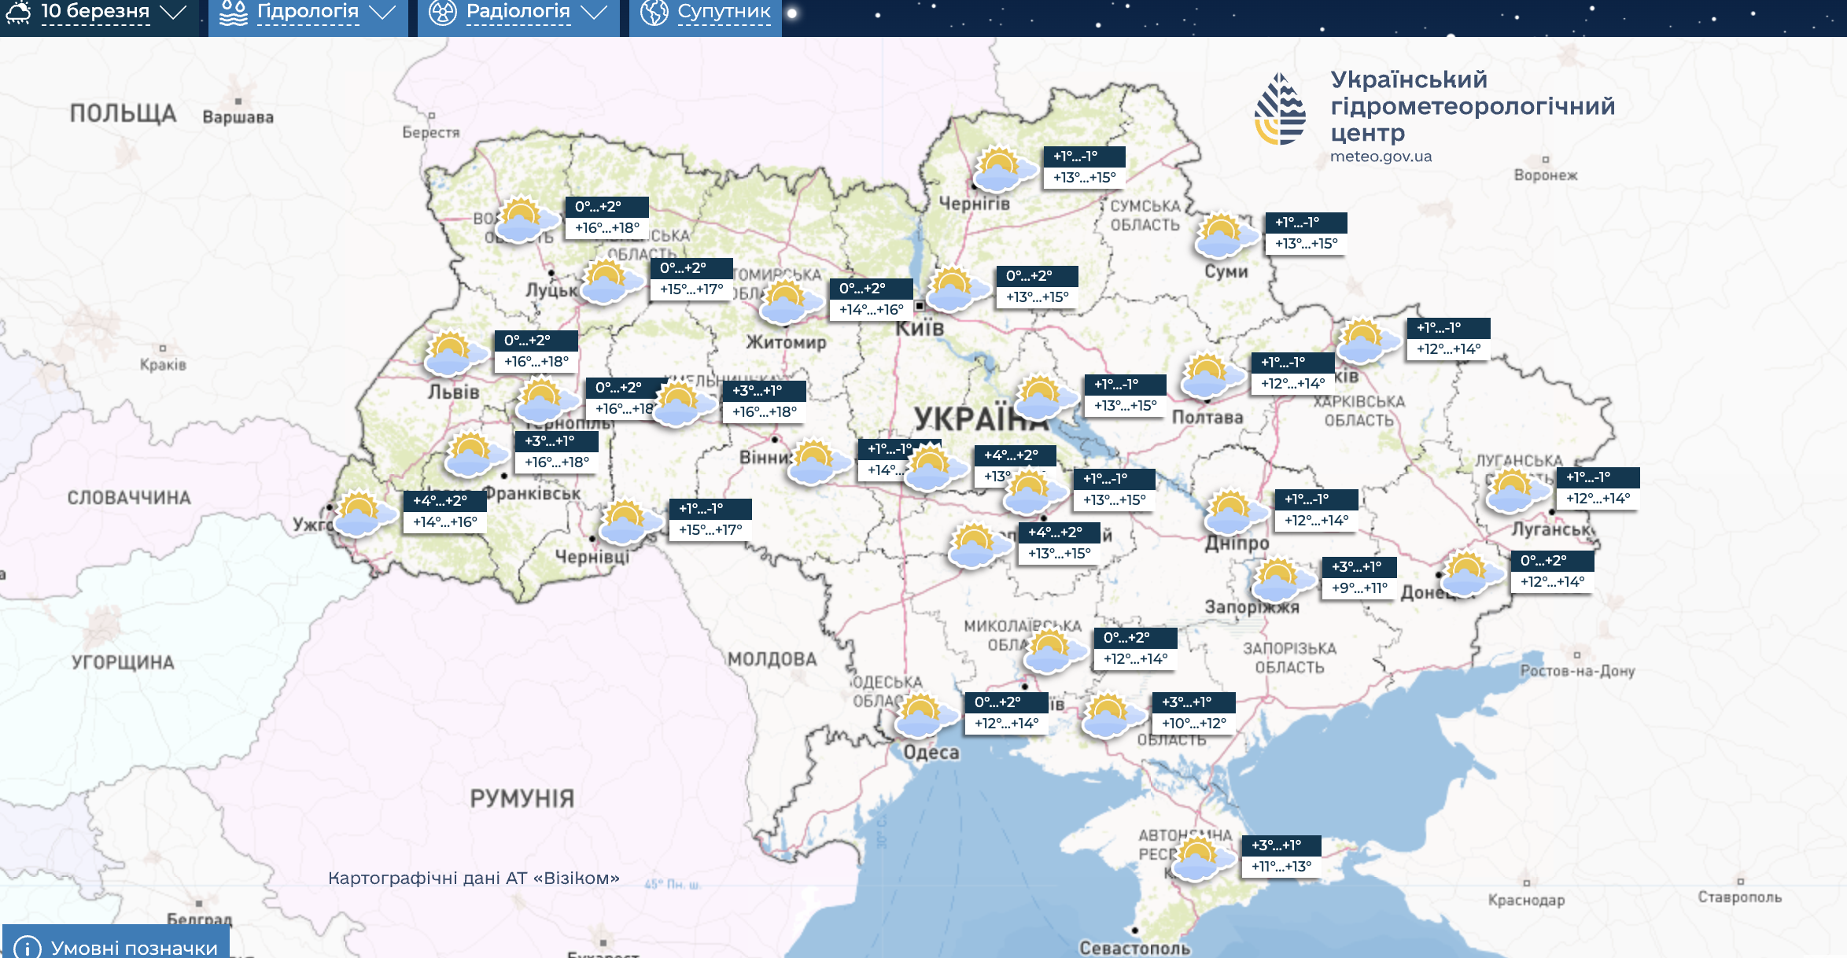Expand the Гідрологія dropdown chevron
Image resolution: width=1847 pixels, height=958 pixels.
tap(382, 13)
